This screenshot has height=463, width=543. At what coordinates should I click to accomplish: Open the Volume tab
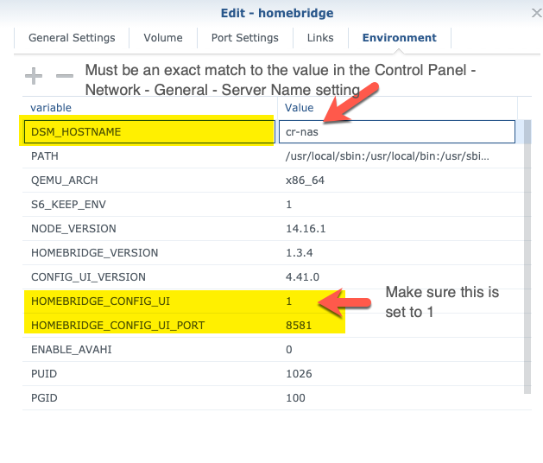[163, 38]
